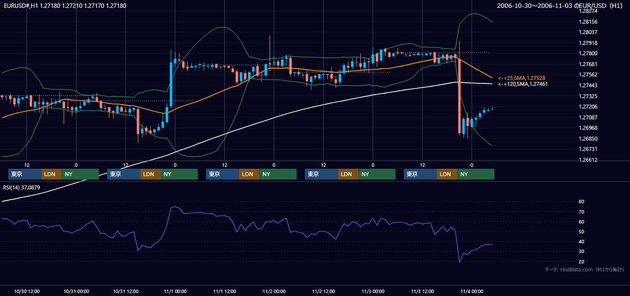This screenshot has width=630, height=296.
Task: Click the 11/2 12:00 date label
Action: (x=323, y=292)
